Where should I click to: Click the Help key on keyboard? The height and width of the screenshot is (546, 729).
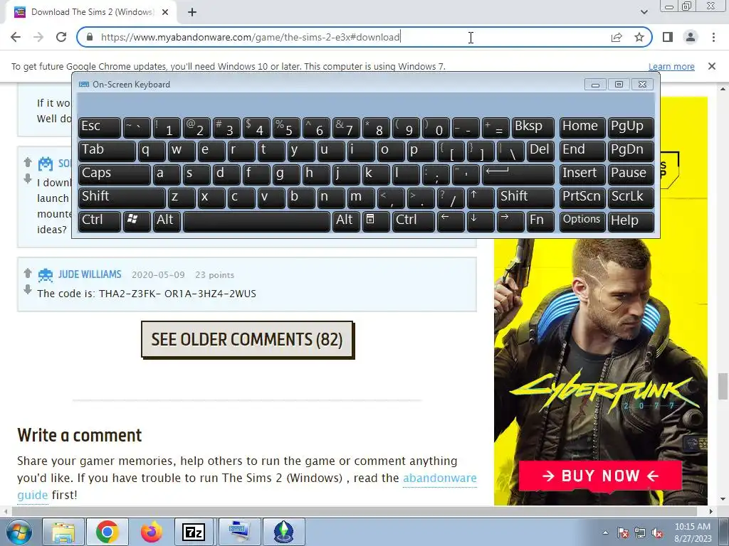click(631, 221)
